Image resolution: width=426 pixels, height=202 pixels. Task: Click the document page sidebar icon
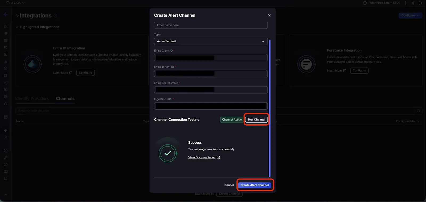coord(6,68)
